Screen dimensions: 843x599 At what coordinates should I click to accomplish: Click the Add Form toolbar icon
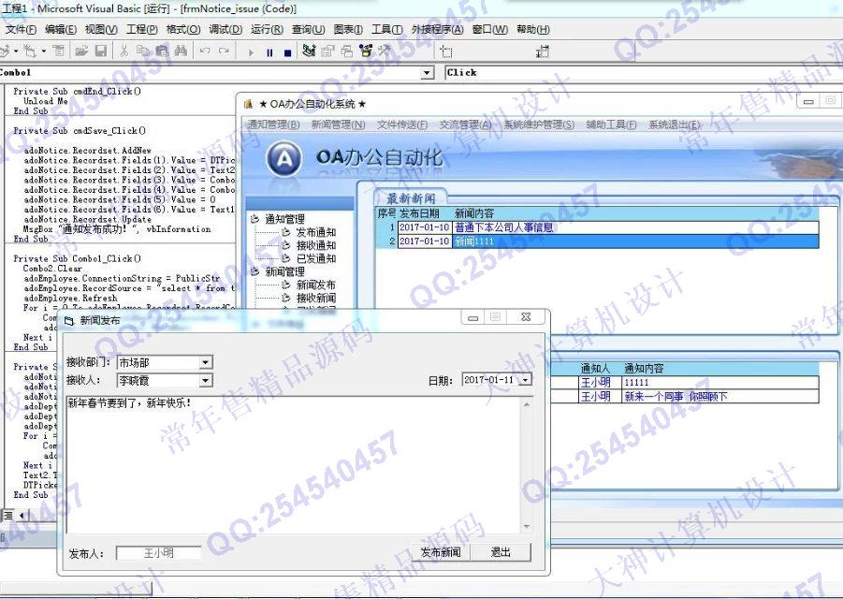30,51
